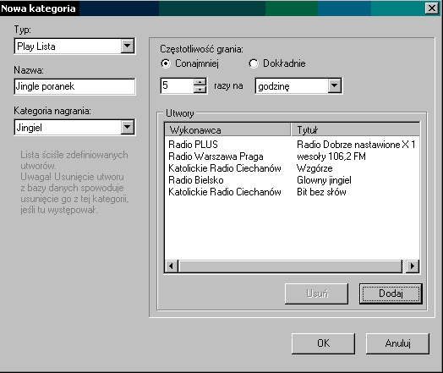This screenshot has height=373, width=443.
Task: Select the Radio Warszawa Praga row
Action: tap(292, 156)
